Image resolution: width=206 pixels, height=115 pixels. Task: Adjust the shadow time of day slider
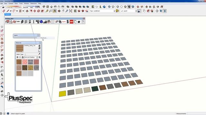tap(32, 6)
